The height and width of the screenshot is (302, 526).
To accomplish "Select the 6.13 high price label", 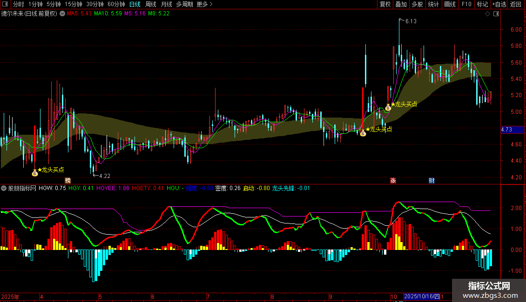I will pyautogui.click(x=411, y=21).
